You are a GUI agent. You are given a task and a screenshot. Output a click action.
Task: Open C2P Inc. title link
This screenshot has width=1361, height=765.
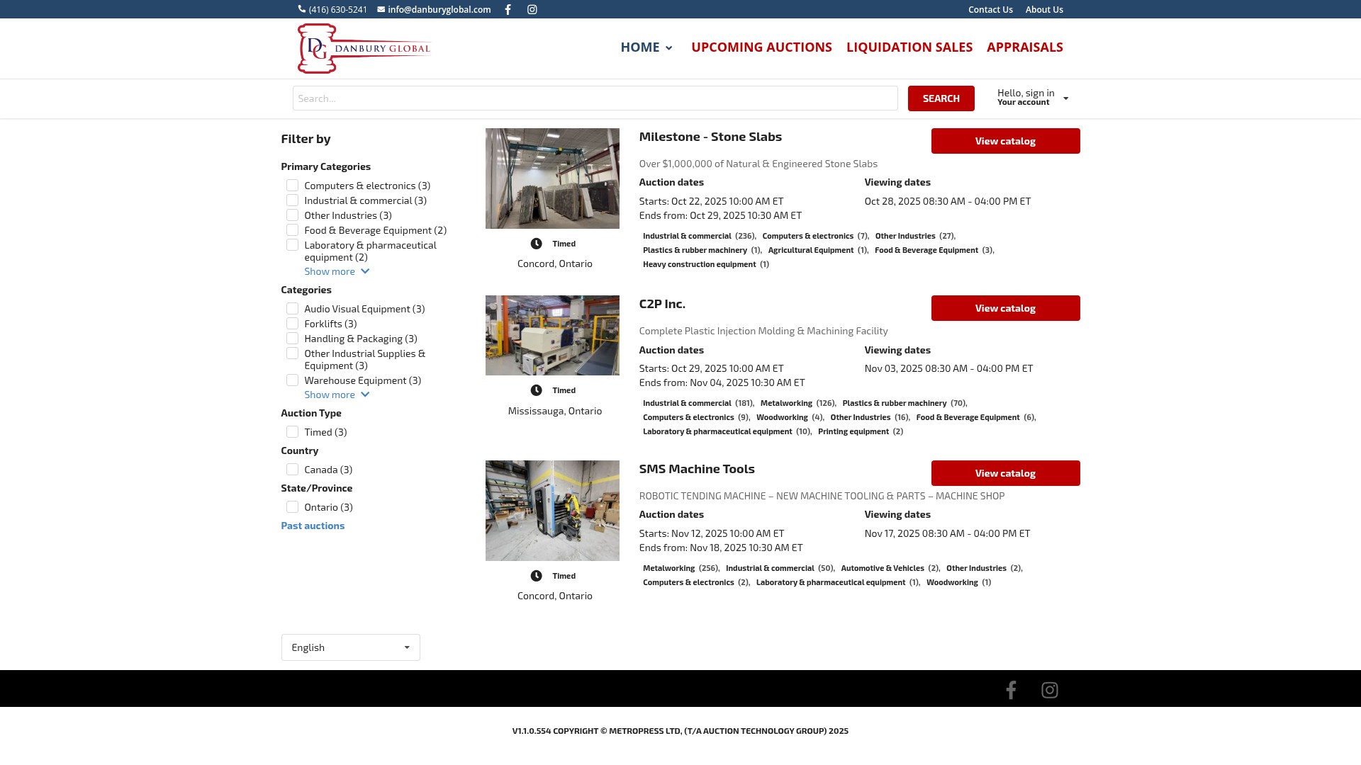(662, 304)
